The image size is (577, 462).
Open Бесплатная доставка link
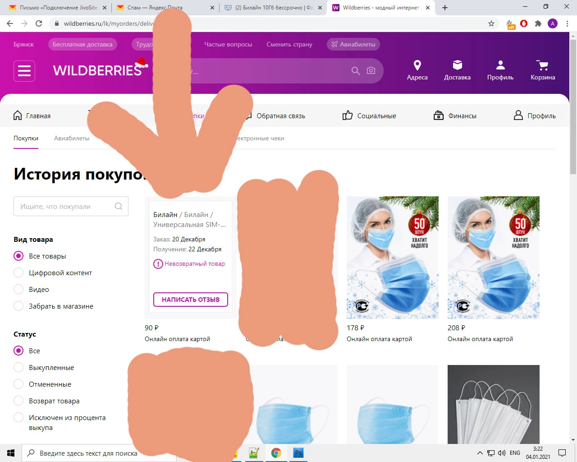[x=82, y=44]
